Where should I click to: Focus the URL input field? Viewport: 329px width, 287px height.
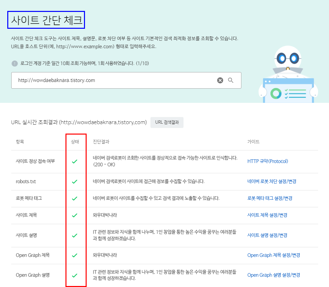pyautogui.click(x=126, y=80)
